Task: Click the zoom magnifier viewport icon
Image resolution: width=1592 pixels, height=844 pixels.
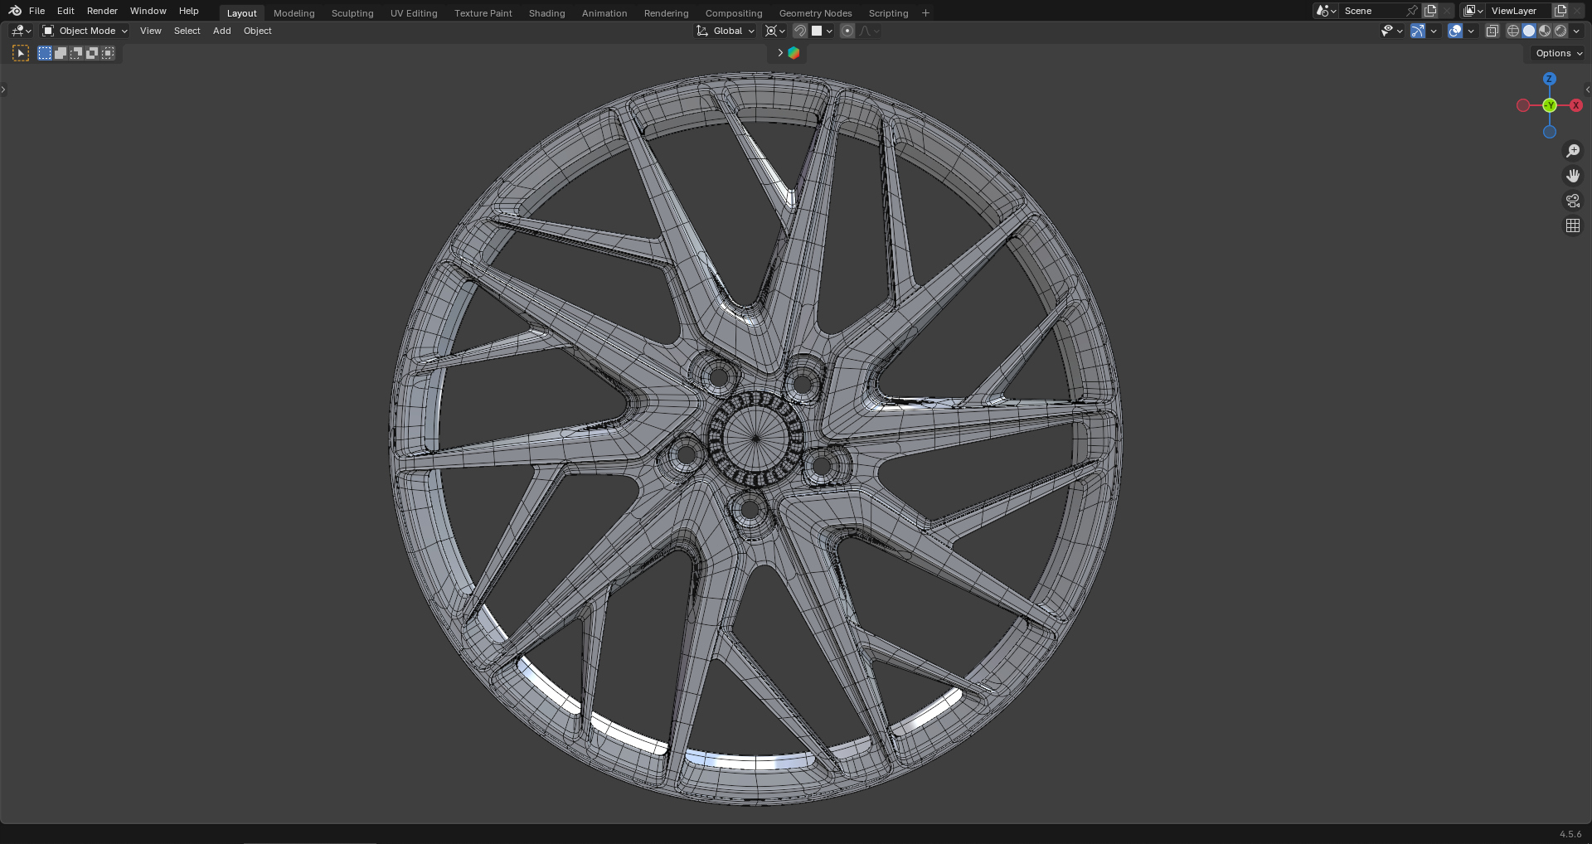Action: click(x=1573, y=151)
